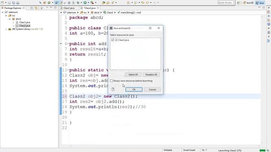Click the New file toolbar icon
The image size is (271, 152).
click(2, 3)
